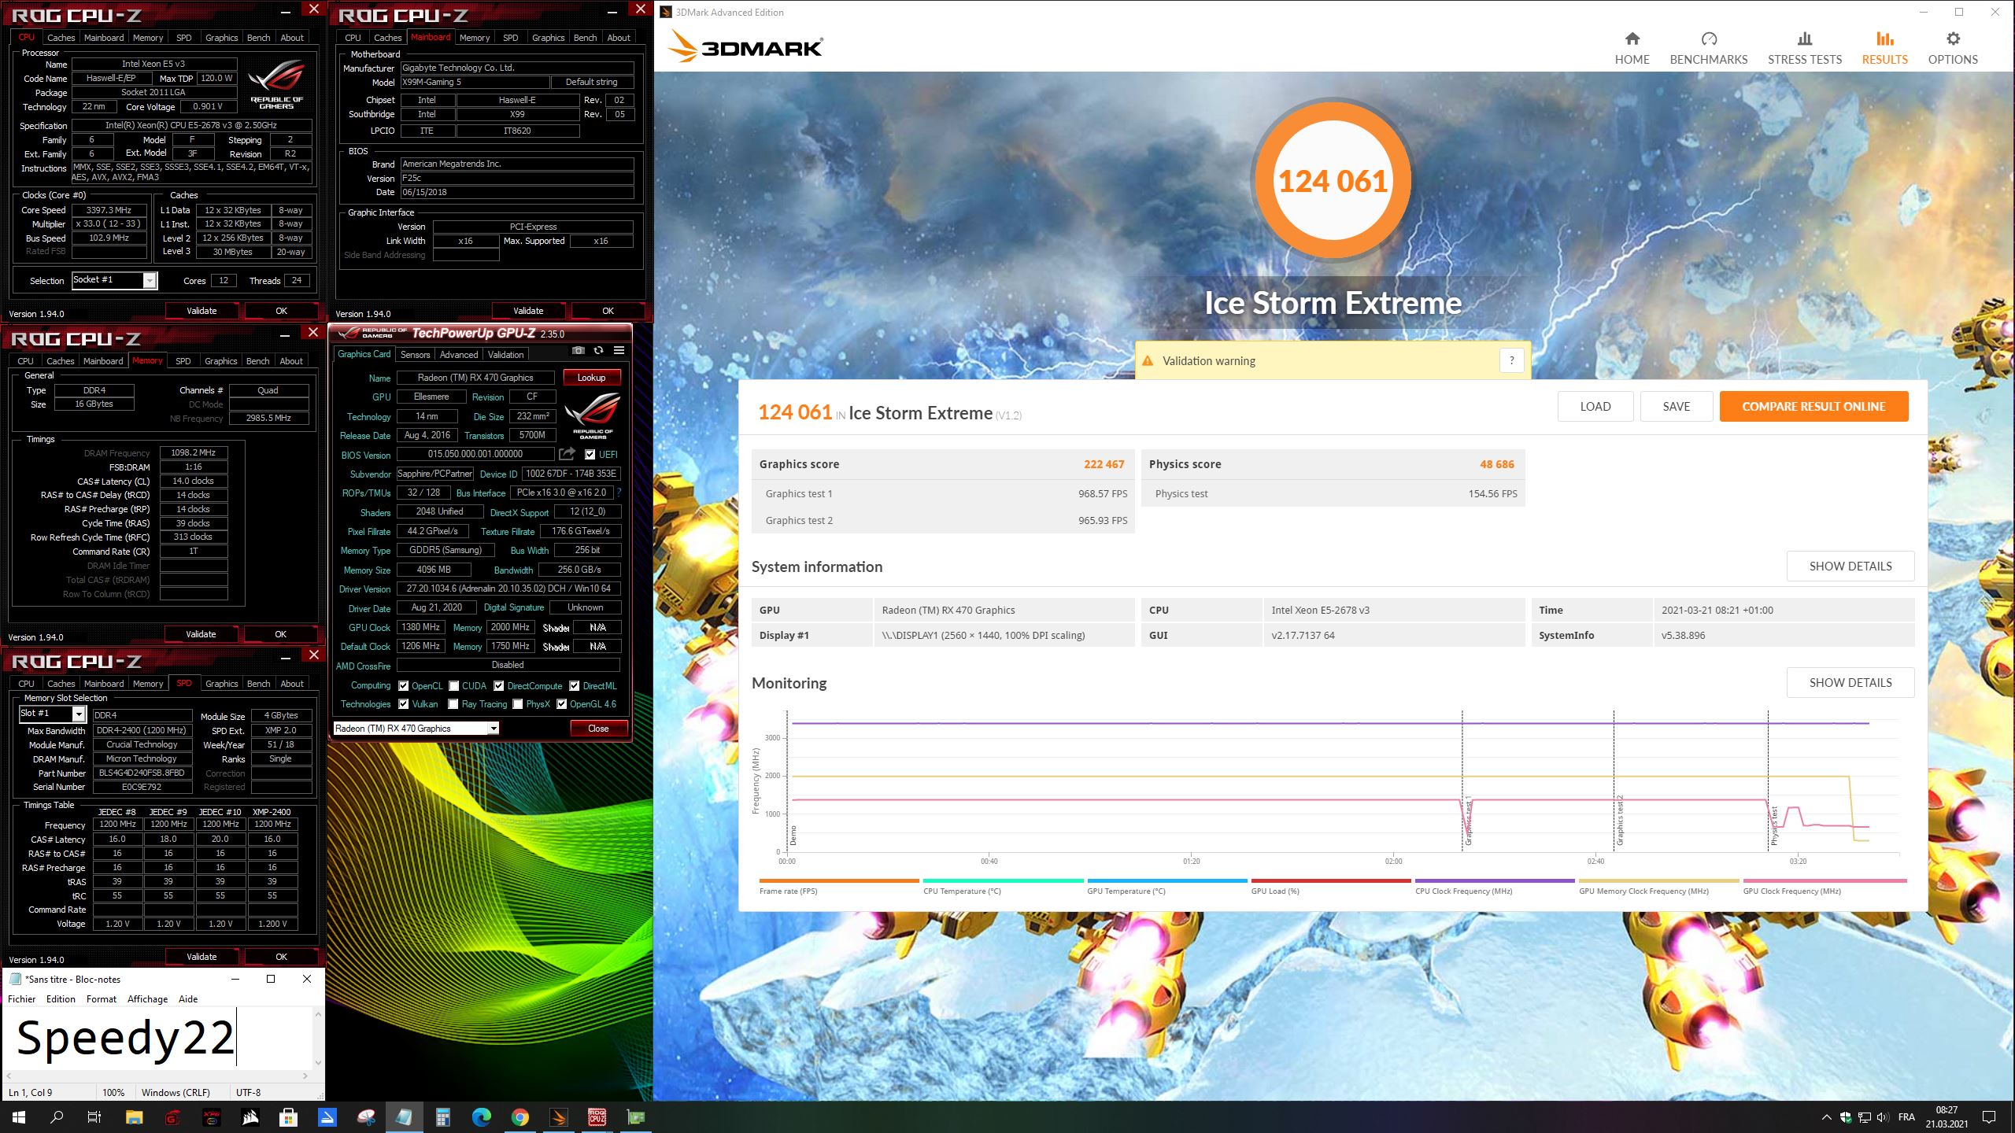2015x1133 pixels.
Task: Open 3DMark Options gear
Action: click(x=1952, y=49)
